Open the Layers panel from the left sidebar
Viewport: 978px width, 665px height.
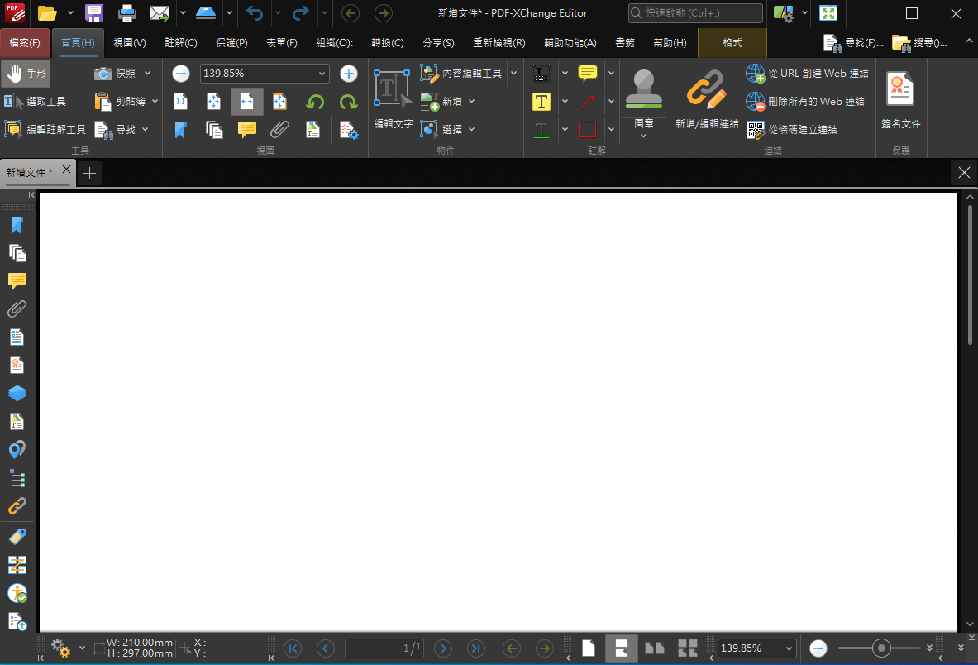[x=17, y=393]
